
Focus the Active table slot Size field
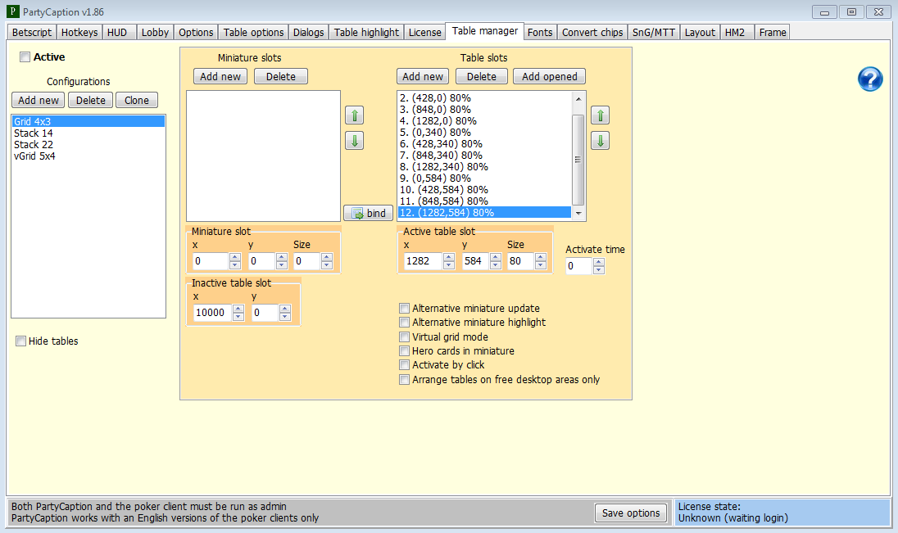coord(520,261)
